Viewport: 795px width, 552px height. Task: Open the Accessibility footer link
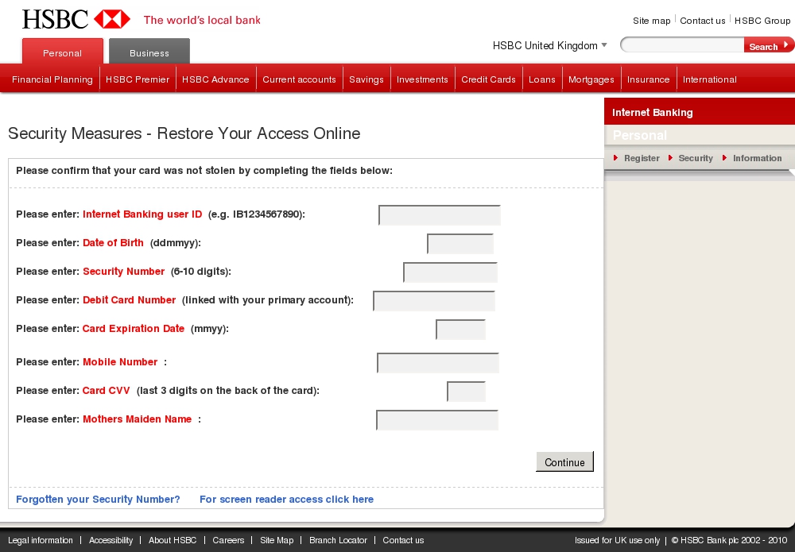click(111, 540)
